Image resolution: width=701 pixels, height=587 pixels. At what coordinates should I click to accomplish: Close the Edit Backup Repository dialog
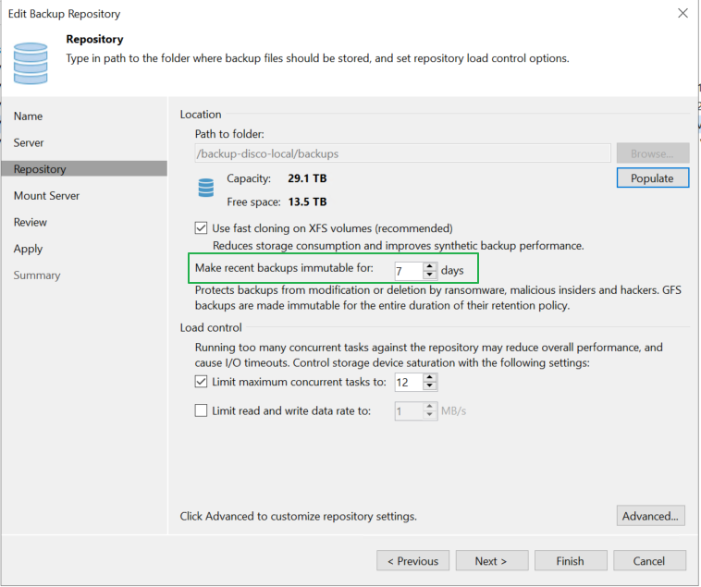pos(683,14)
